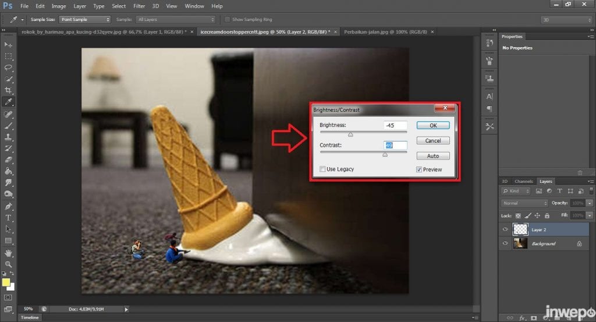Click the Contrast value input field
This screenshot has width=596, height=322.
(395, 144)
